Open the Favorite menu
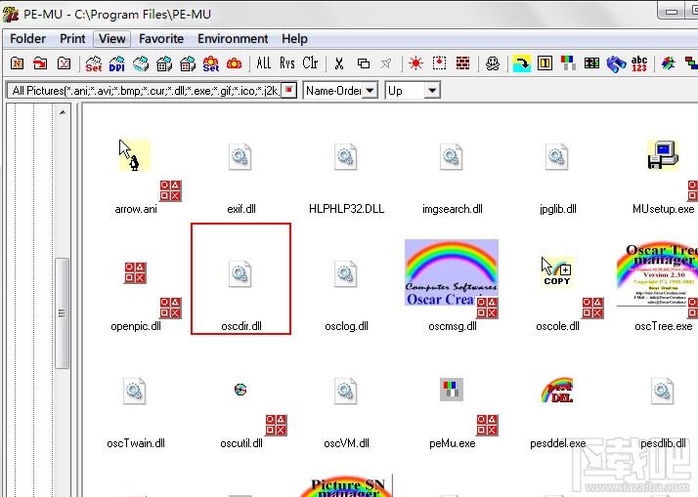Screen dimensions: 698x497 point(161,39)
